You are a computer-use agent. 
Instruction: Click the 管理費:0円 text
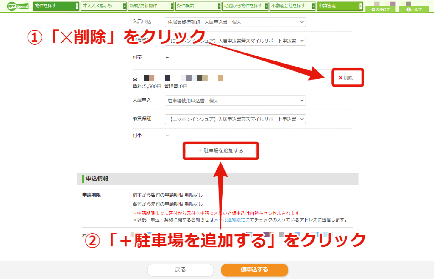(176, 86)
